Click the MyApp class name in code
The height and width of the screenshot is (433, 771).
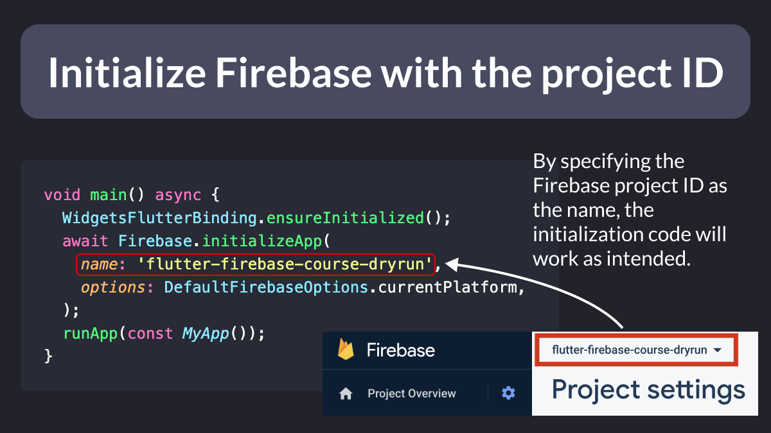(206, 334)
